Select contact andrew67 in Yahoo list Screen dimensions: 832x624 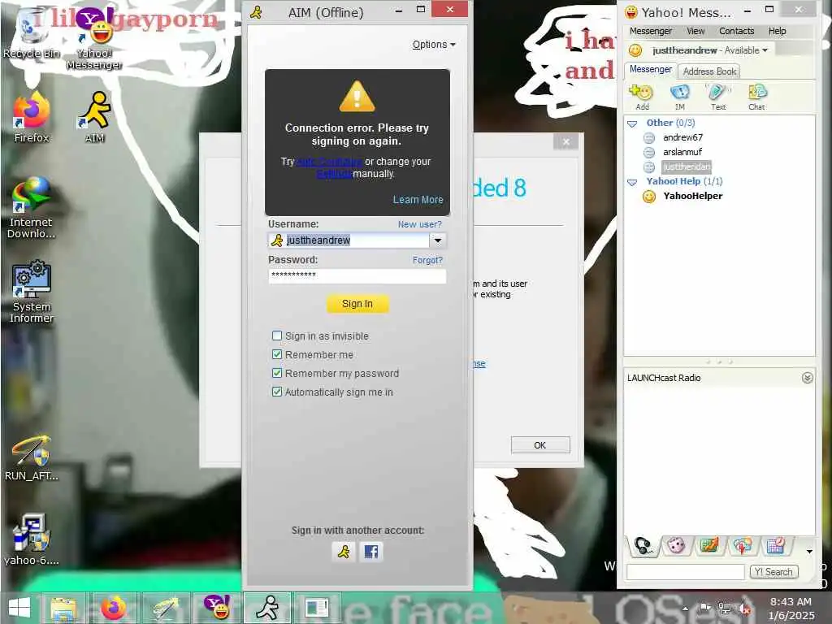682,137
